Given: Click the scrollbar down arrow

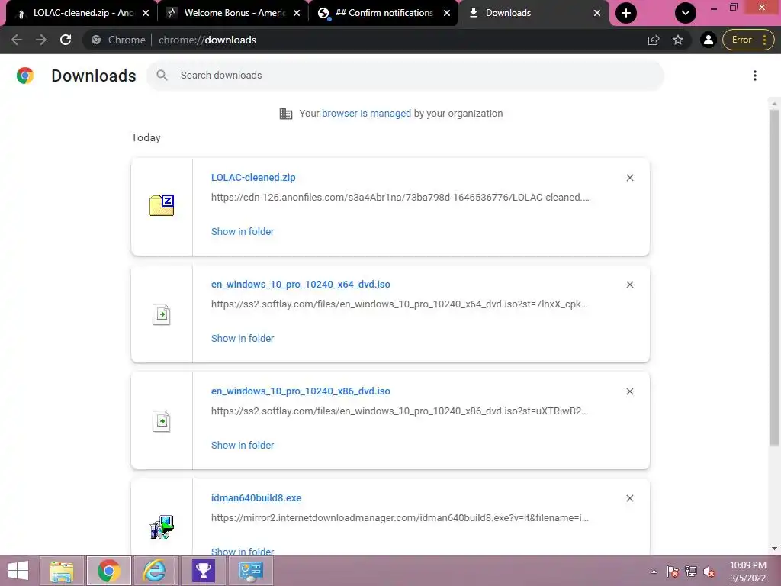Looking at the screenshot, I should 774,549.
